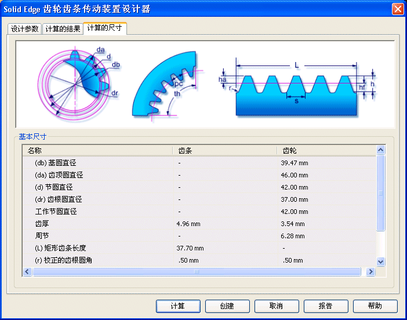This screenshot has width=407, height=320.
Task: Select the 计算的尺寸 tab
Action: pos(105,28)
